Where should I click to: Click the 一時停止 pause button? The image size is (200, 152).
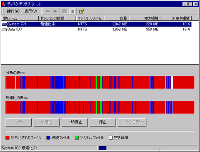click(75, 122)
